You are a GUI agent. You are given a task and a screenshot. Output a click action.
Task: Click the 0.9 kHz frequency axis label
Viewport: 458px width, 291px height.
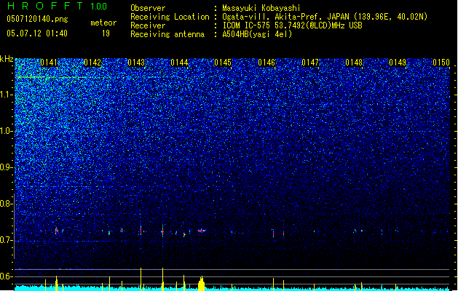pos(6,167)
